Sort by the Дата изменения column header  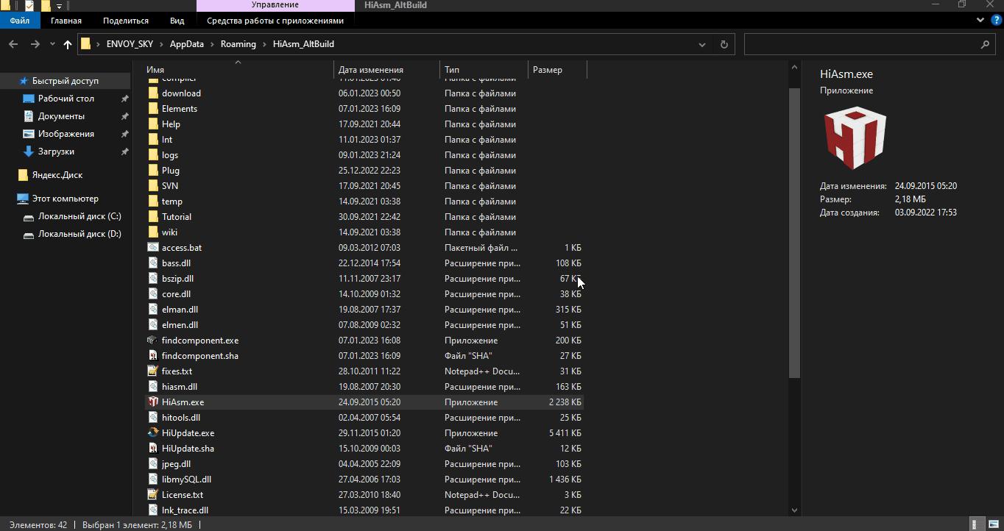[387, 70]
